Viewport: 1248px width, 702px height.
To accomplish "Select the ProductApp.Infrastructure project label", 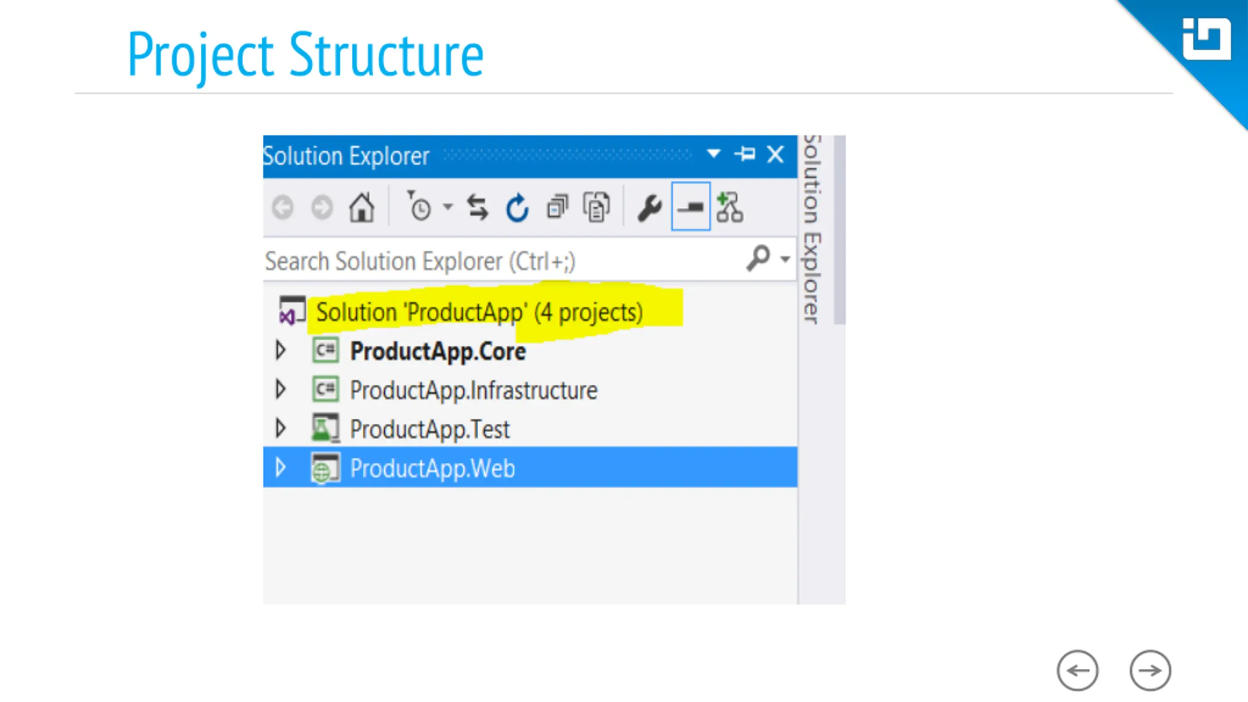I will click(473, 391).
